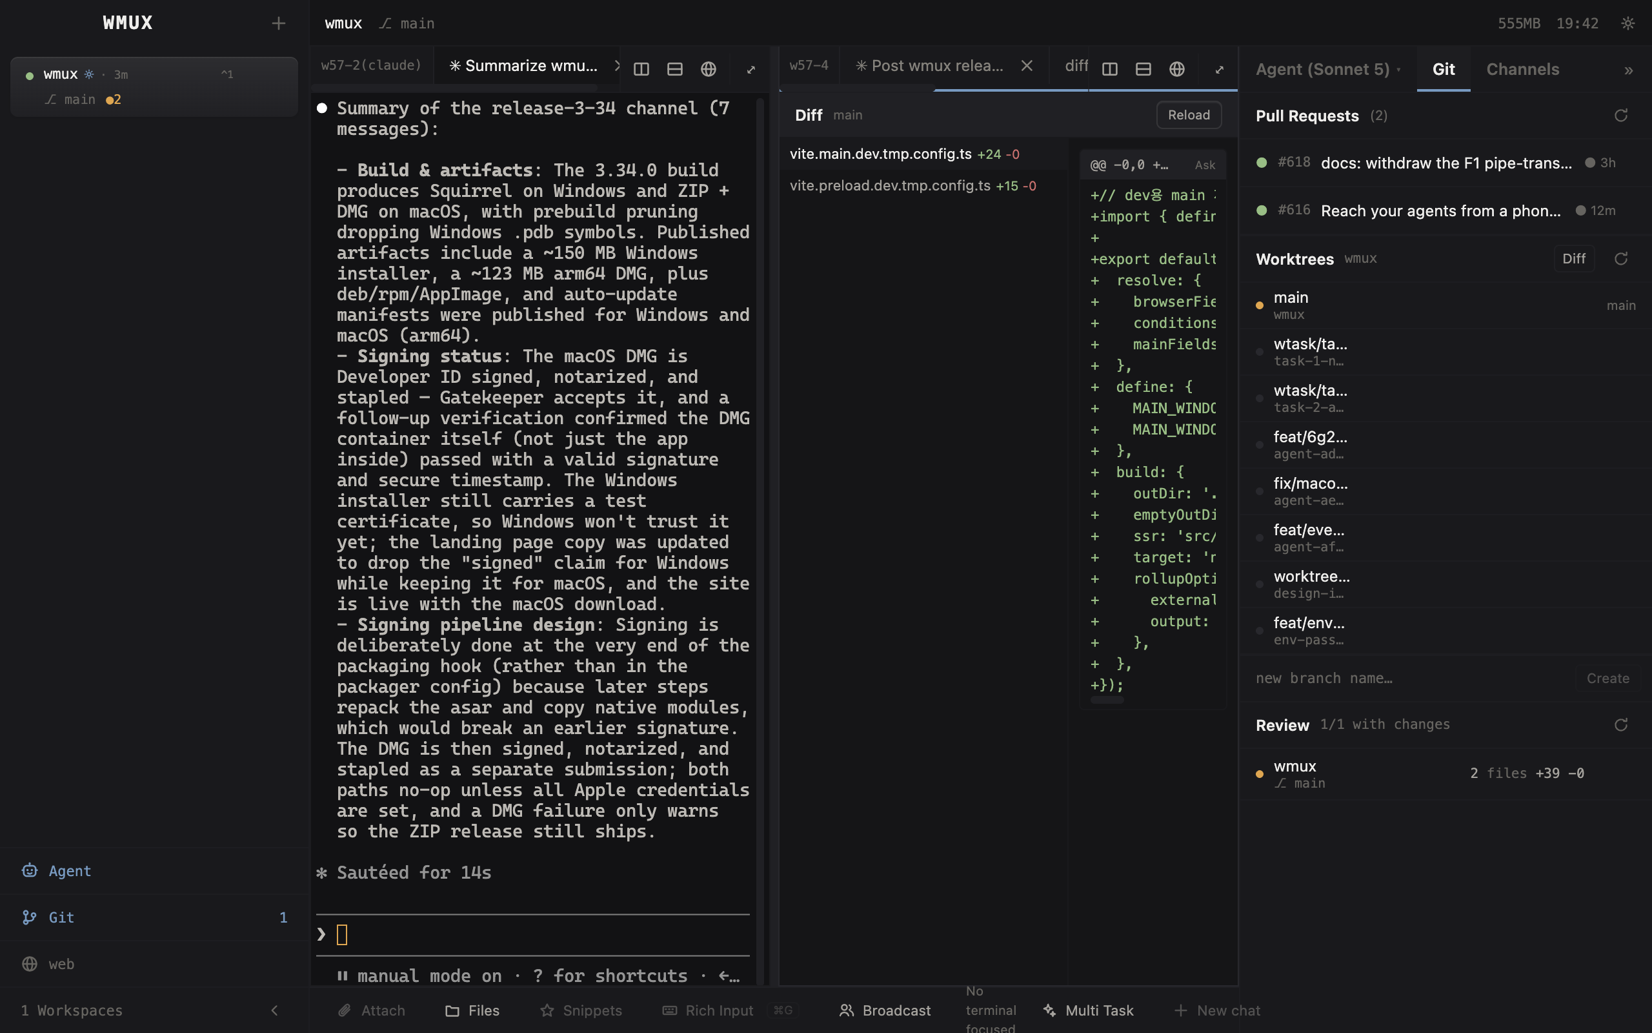Select the feat/6g2… worktree
1652x1033 pixels.
tap(1444, 445)
